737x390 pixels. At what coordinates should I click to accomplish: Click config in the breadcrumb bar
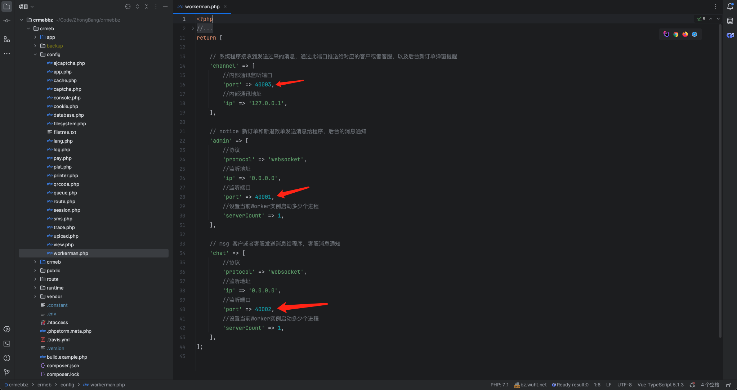pos(67,385)
